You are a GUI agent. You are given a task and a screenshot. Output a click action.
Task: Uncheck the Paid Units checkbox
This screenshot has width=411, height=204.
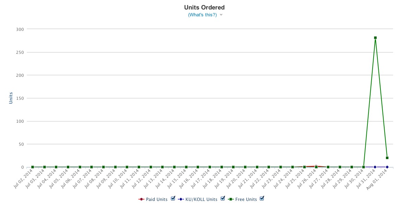(x=173, y=199)
